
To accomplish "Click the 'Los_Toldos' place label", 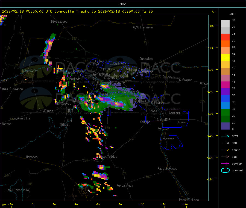I will pos(109,157).
